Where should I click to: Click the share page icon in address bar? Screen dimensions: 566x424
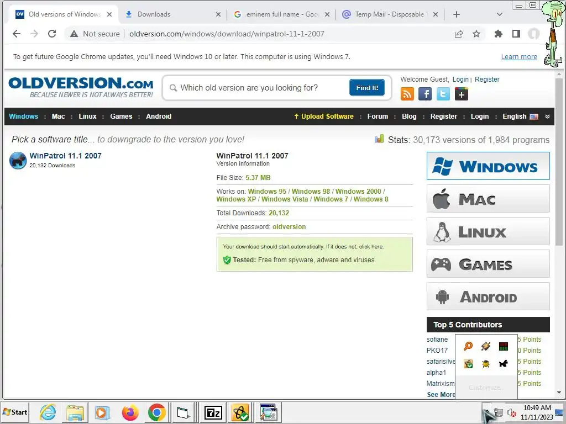coord(459,34)
